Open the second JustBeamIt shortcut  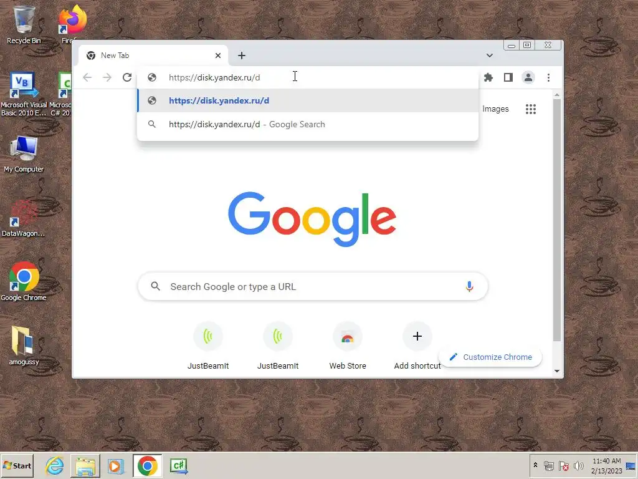pos(278,346)
